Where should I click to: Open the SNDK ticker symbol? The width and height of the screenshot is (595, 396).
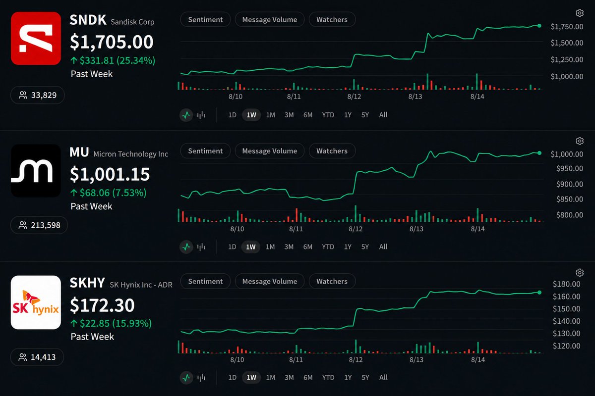pyautogui.click(x=88, y=20)
